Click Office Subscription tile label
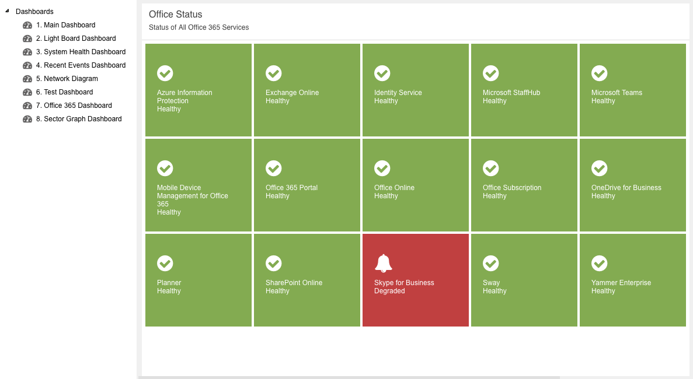693x379 pixels. [512, 188]
